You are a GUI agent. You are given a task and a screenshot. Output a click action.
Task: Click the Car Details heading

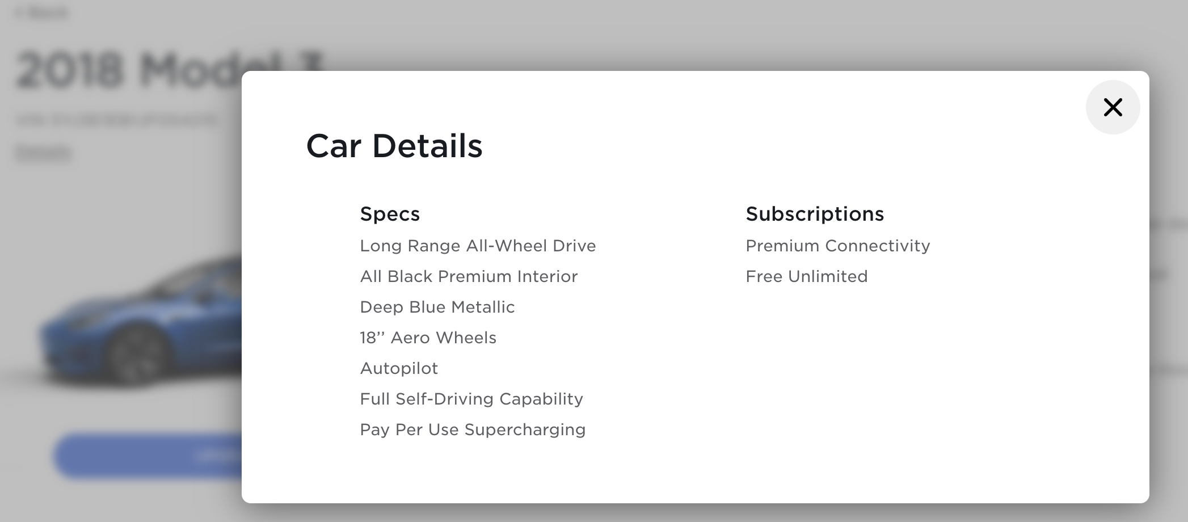pyautogui.click(x=394, y=146)
